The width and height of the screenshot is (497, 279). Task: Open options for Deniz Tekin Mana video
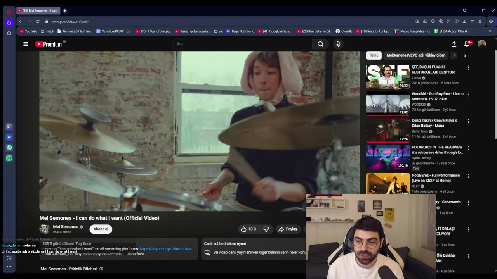coord(469,121)
